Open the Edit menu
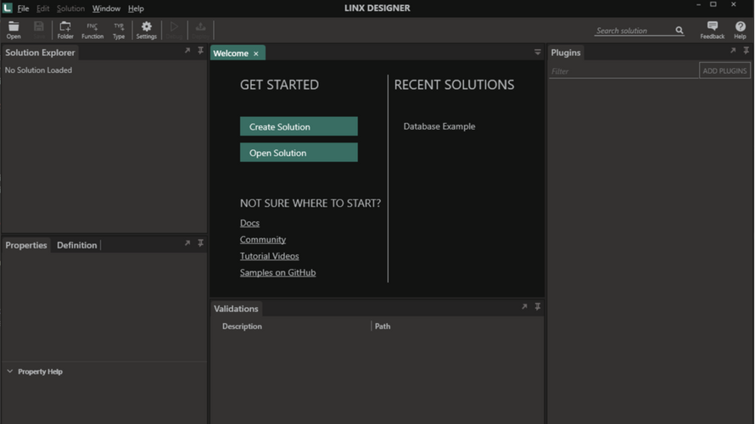 (43, 8)
